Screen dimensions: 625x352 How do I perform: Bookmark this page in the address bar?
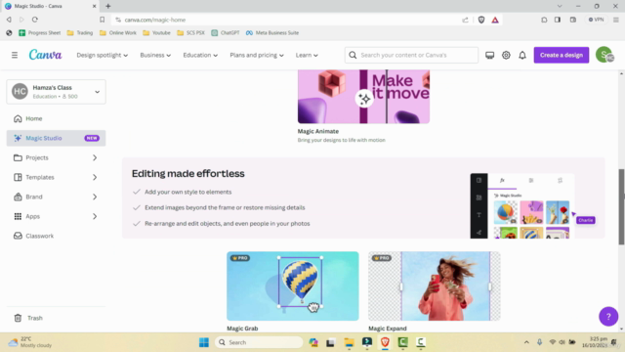(x=102, y=20)
